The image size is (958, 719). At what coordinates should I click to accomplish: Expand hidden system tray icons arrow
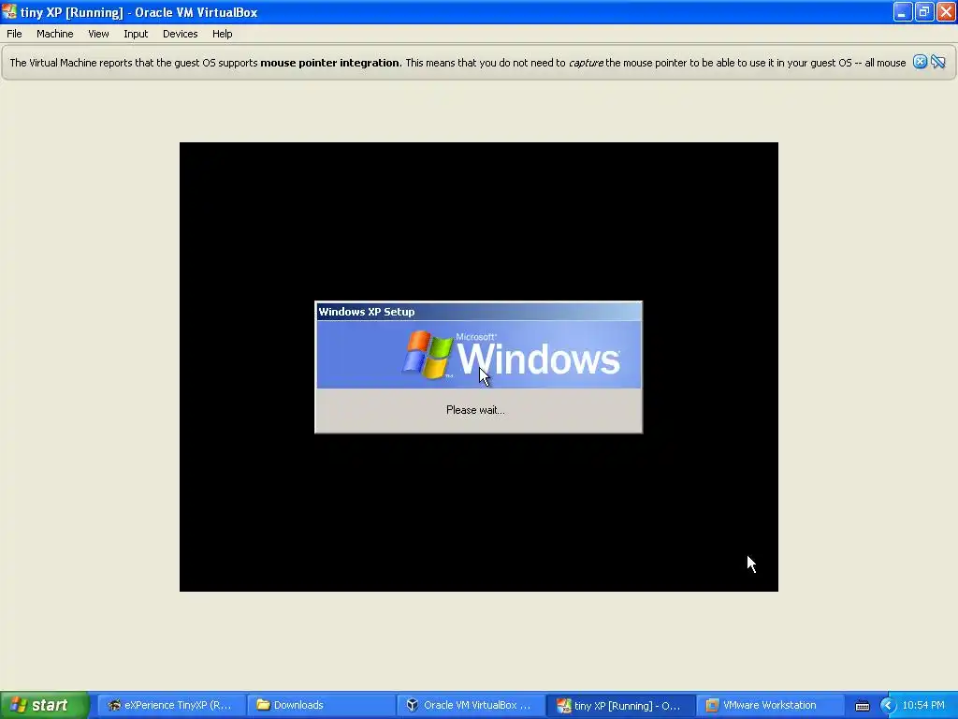(887, 705)
